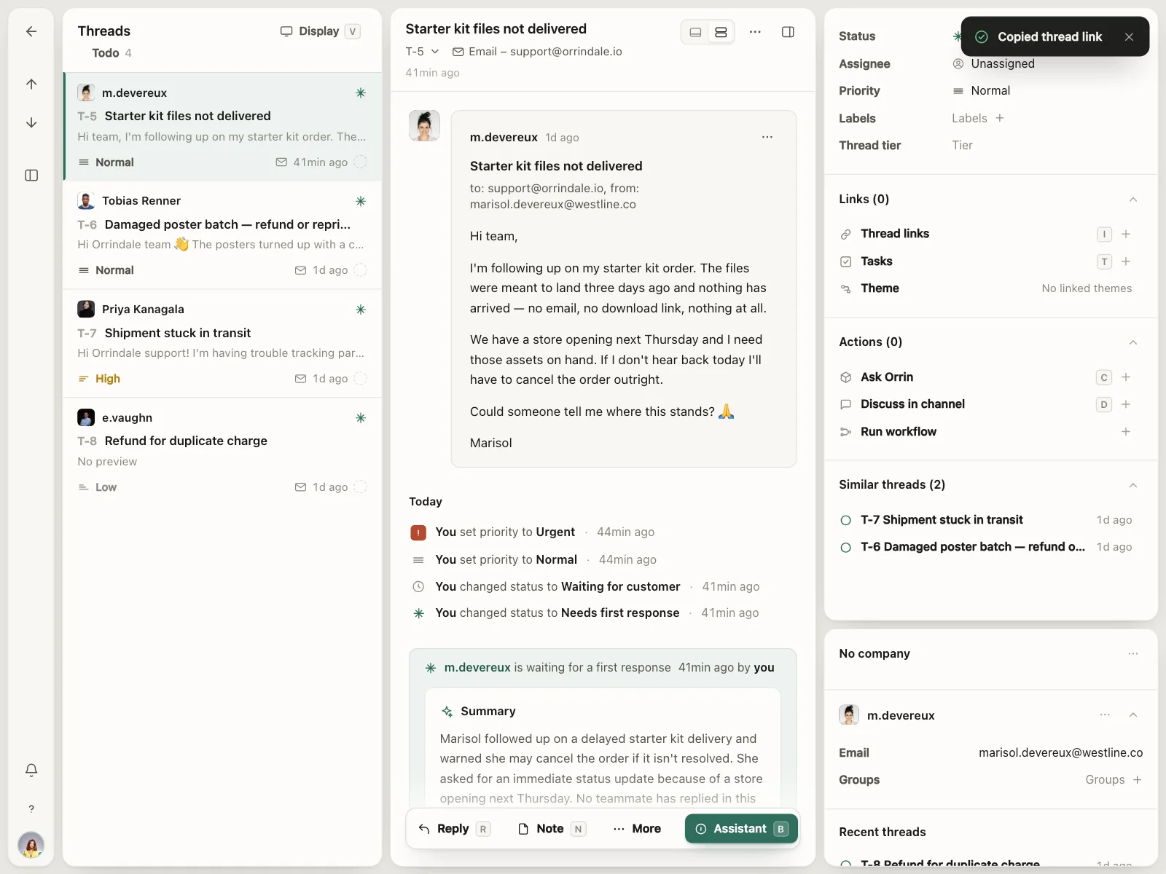The height and width of the screenshot is (874, 1166).
Task: Toggle selection circle on T-7 thread row
Action: [x=360, y=379]
